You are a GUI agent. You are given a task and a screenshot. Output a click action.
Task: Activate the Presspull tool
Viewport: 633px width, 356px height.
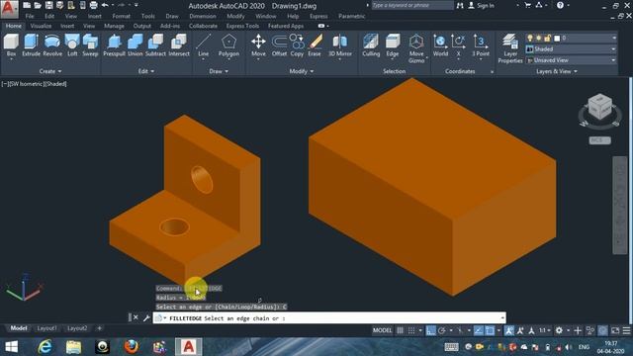(115, 45)
